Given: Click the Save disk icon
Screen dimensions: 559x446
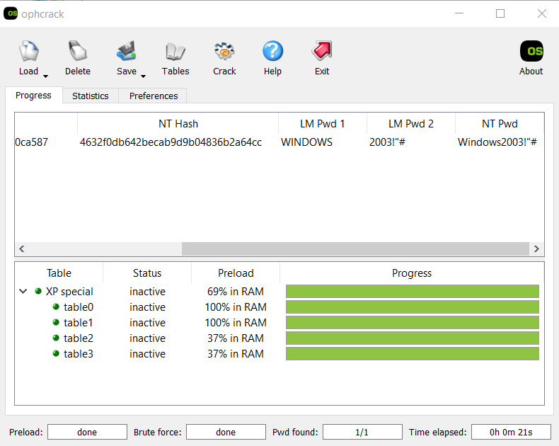Looking at the screenshot, I should (x=127, y=51).
